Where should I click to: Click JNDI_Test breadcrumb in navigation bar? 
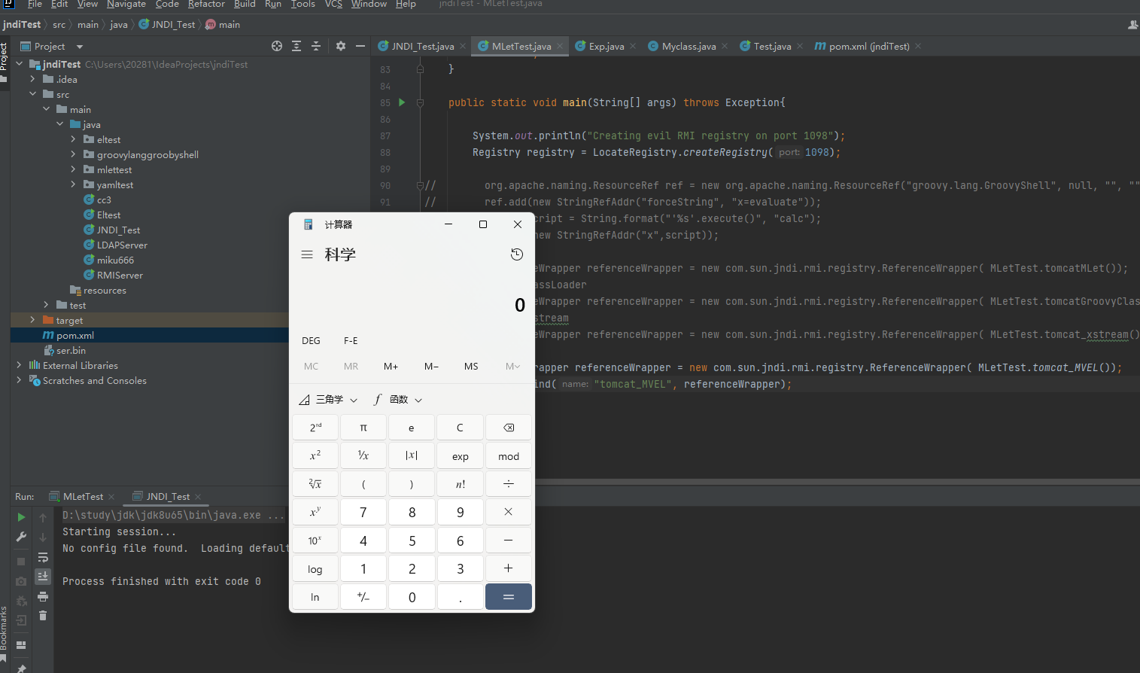[167, 24]
